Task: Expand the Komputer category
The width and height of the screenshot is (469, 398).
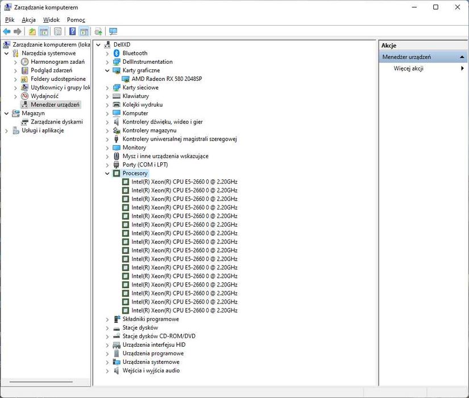Action: (x=107, y=113)
